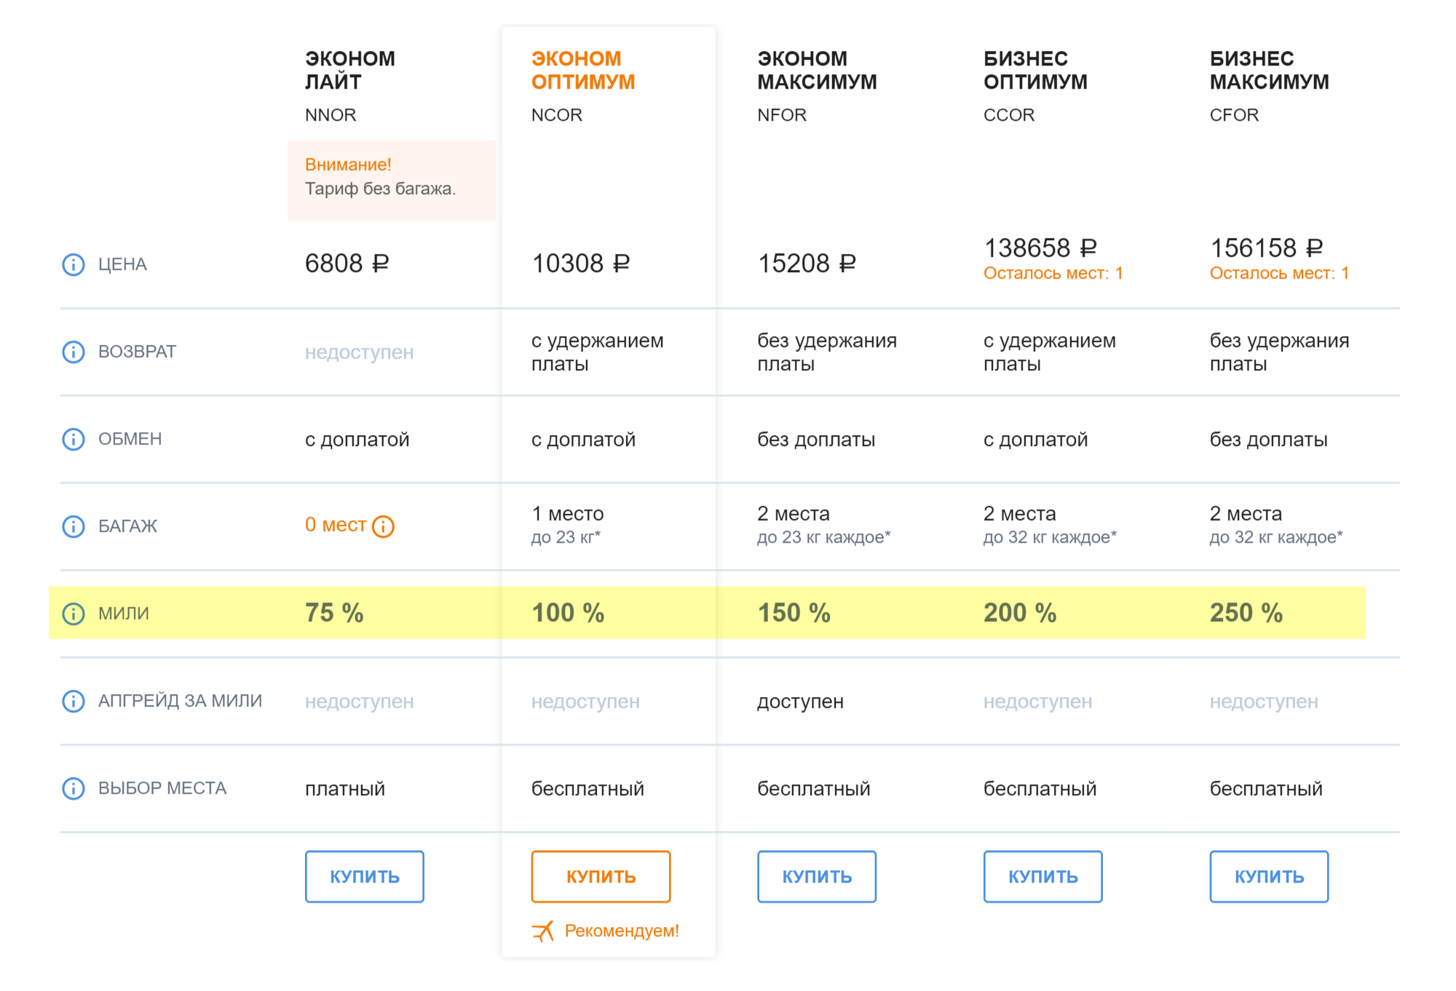The width and height of the screenshot is (1456, 991).
Task: Click КУПИТЬ under Бизнес Оптимум
Action: [1043, 876]
